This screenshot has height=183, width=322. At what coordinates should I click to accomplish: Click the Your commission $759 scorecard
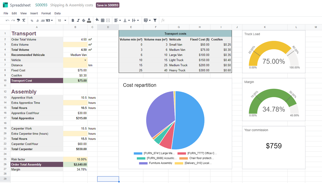(274, 148)
